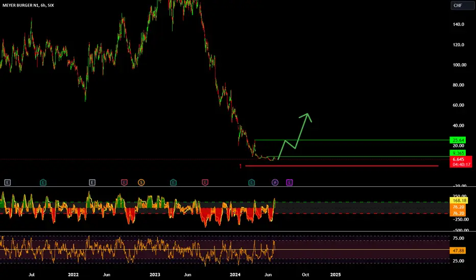
Task: Select the yellow 168.18 indicator value
Action: [459, 201]
